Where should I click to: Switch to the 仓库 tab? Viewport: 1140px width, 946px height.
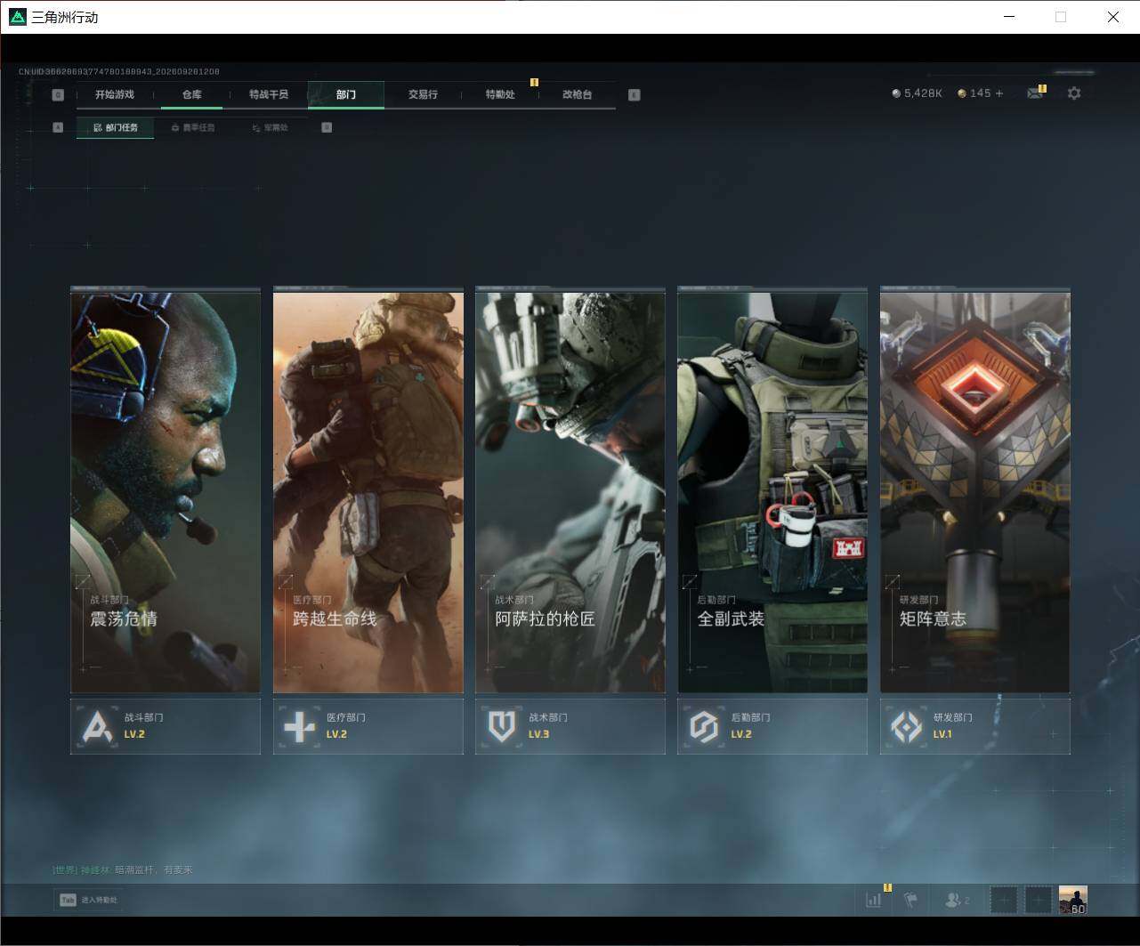pyautogui.click(x=191, y=94)
